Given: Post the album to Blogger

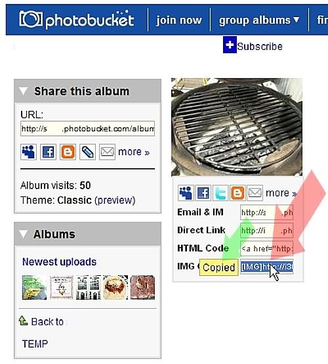Looking at the screenshot, I should point(68,152).
